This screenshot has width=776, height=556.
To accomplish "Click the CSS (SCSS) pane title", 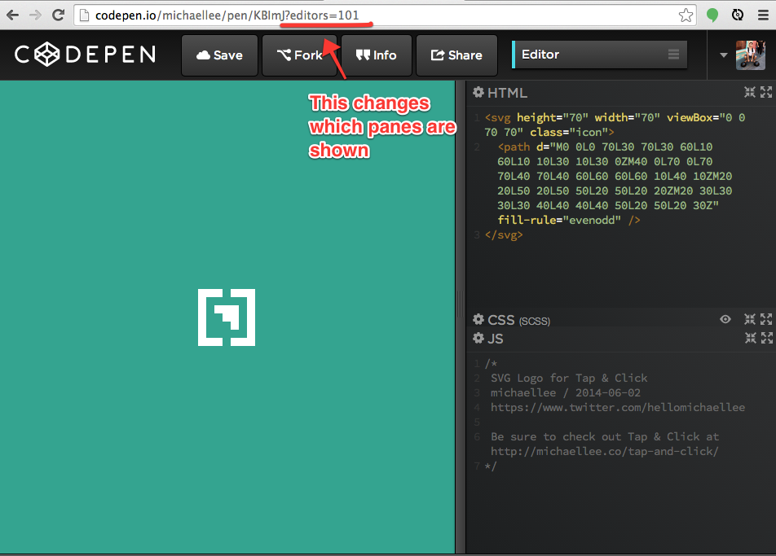I will [x=518, y=320].
